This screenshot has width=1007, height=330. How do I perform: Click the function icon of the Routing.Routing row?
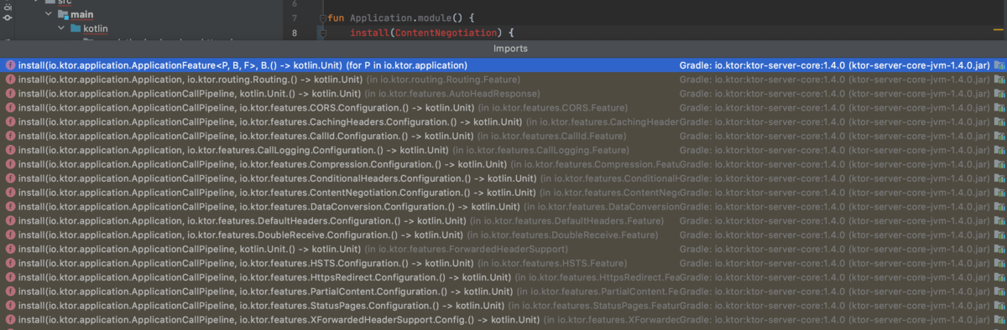coord(10,80)
